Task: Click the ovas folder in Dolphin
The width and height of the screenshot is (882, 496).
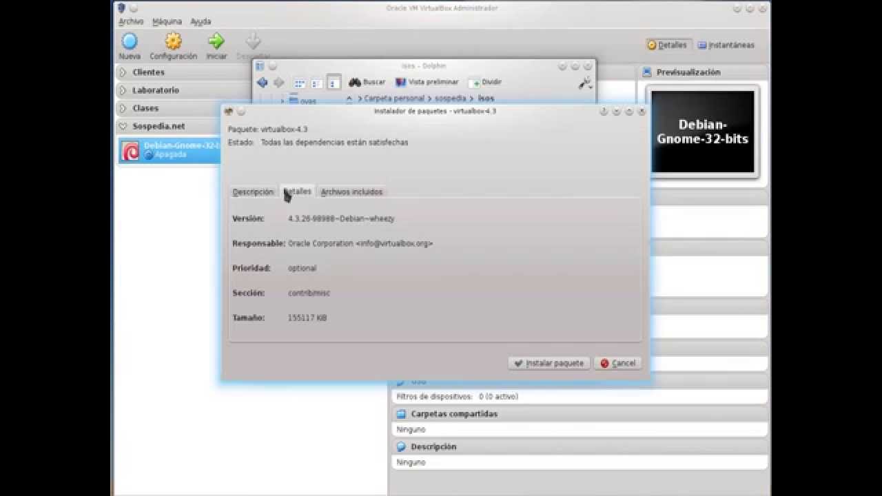Action: pyautogui.click(x=302, y=101)
